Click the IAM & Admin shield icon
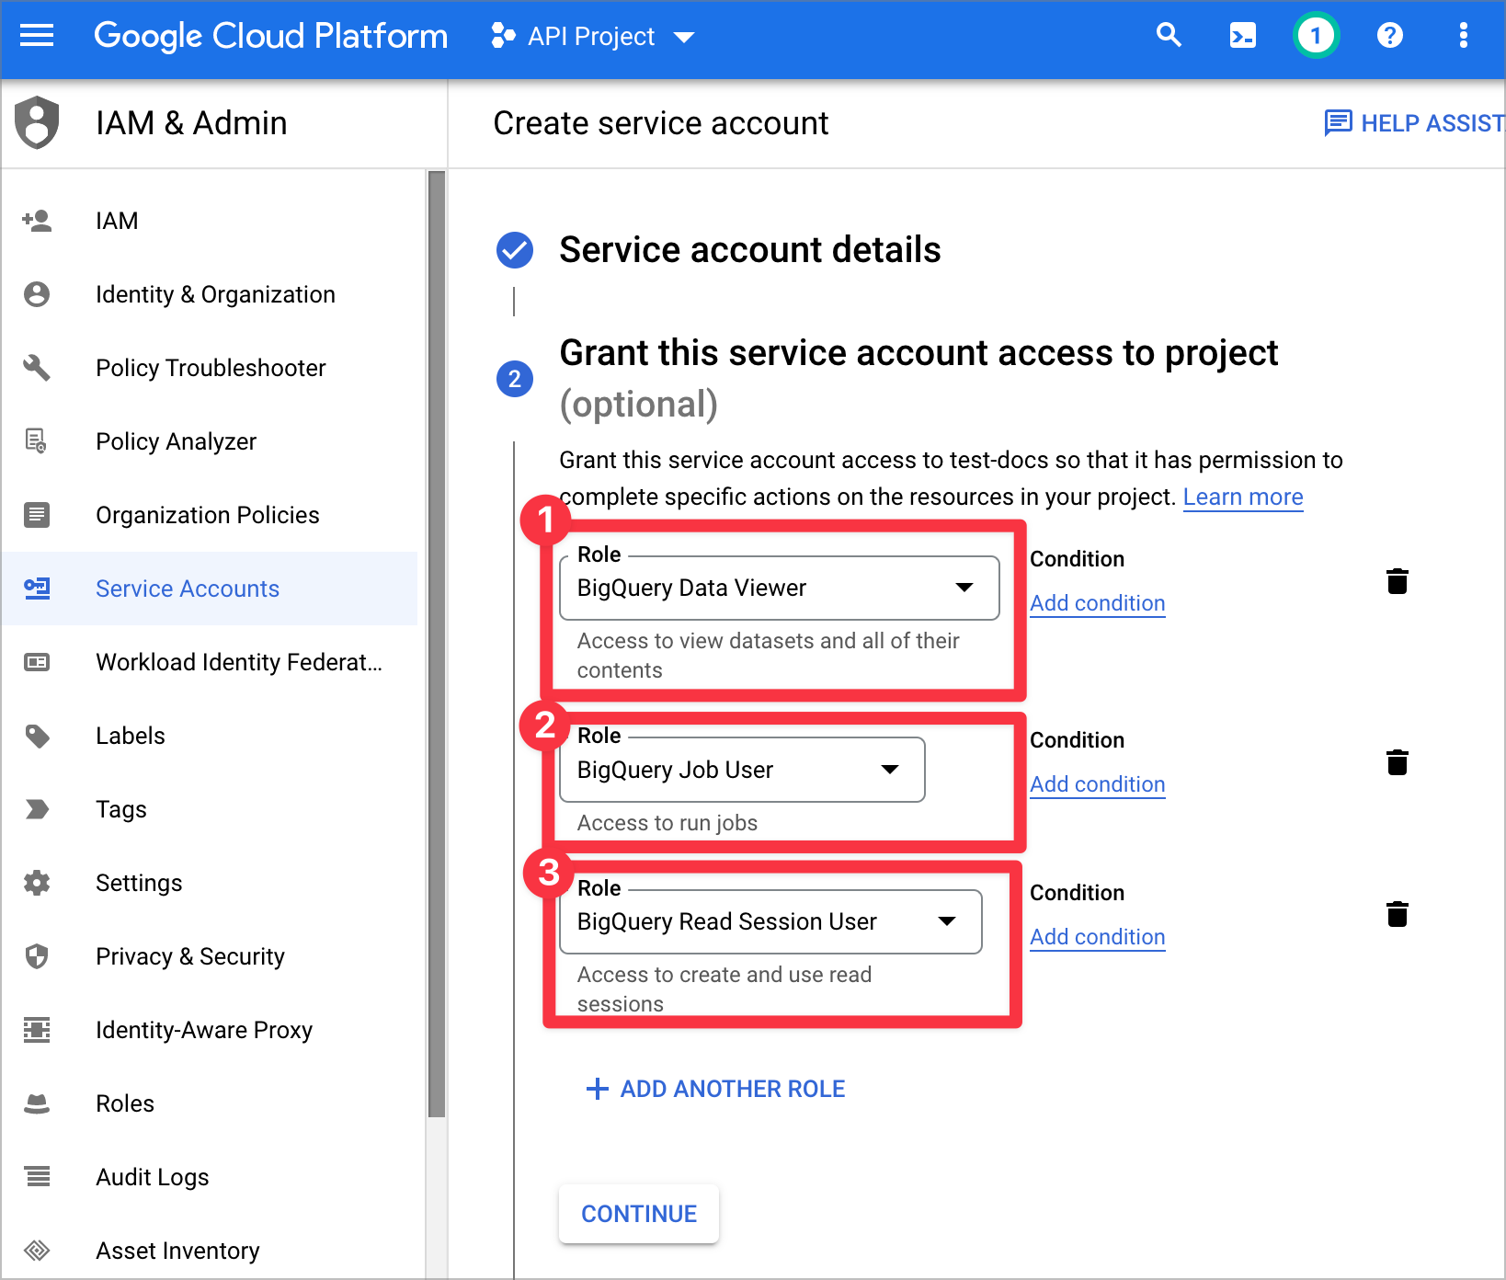 37,122
